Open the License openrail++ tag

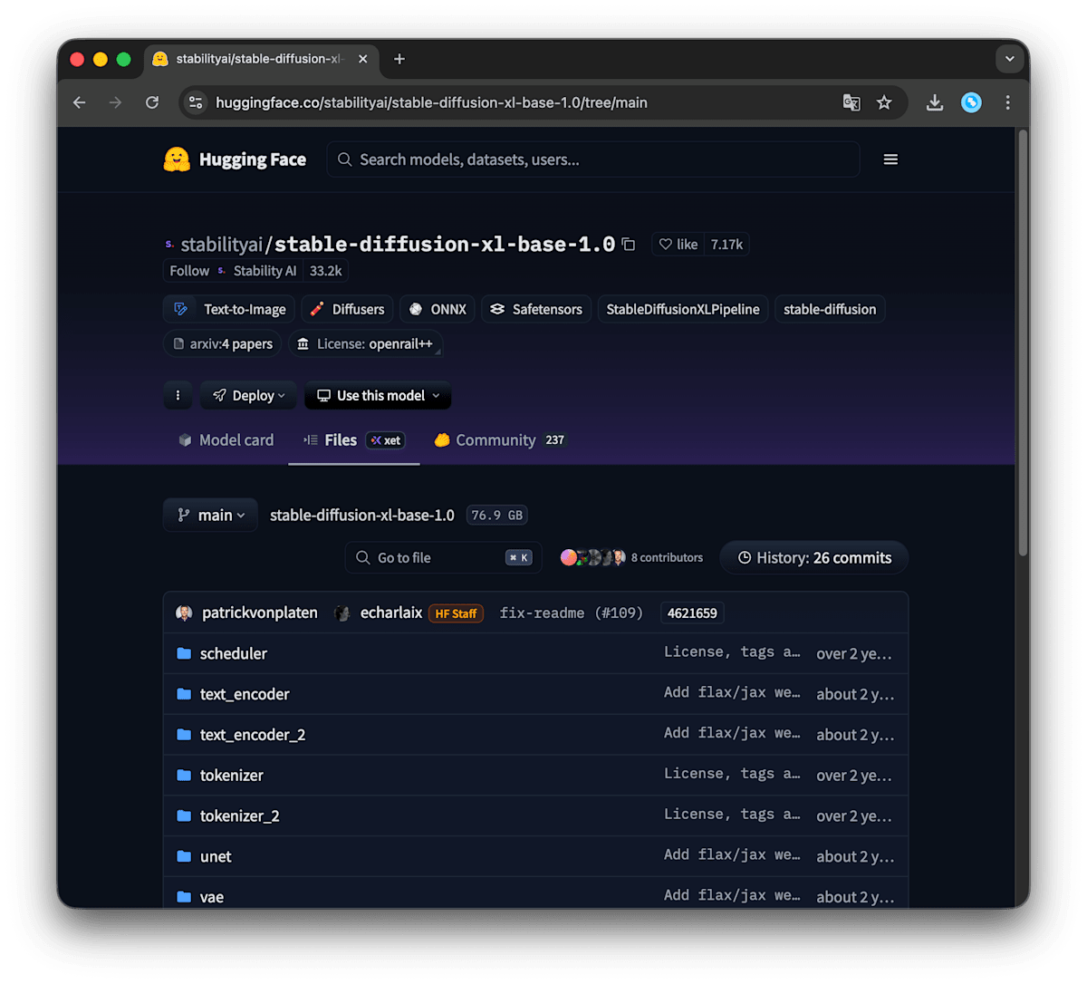point(365,344)
